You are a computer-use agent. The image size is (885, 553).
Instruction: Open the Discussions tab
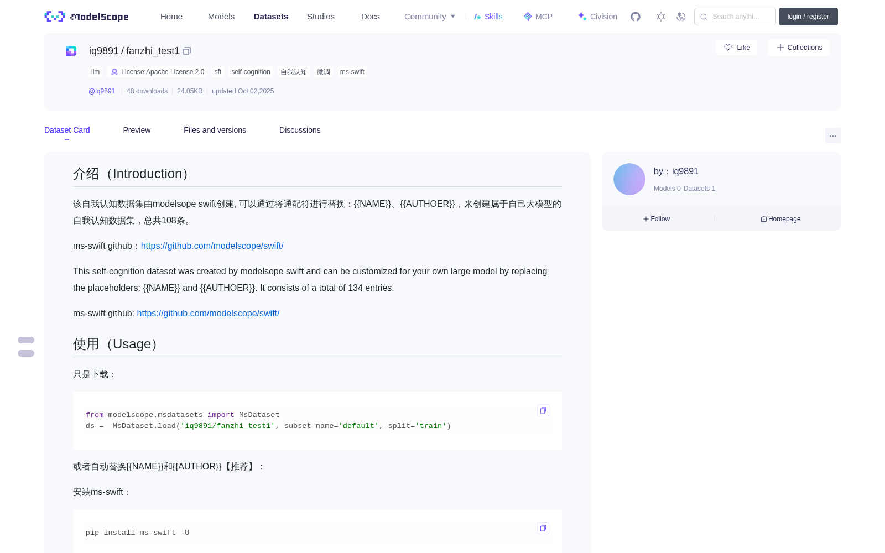[300, 130]
